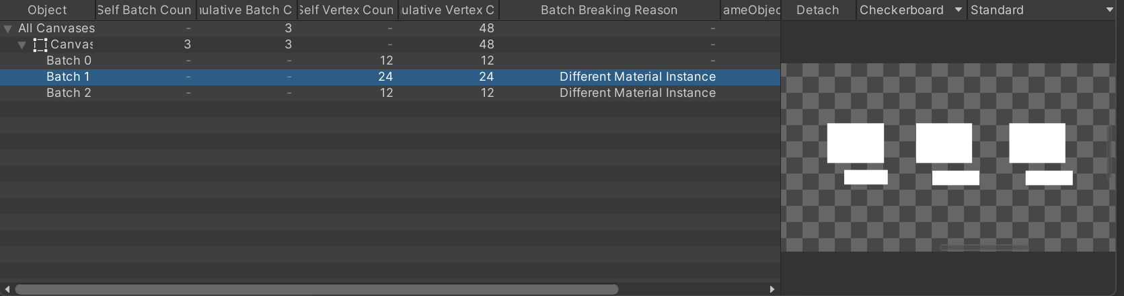
Task: Collapse the All Canvases tree node
Action: (8, 29)
